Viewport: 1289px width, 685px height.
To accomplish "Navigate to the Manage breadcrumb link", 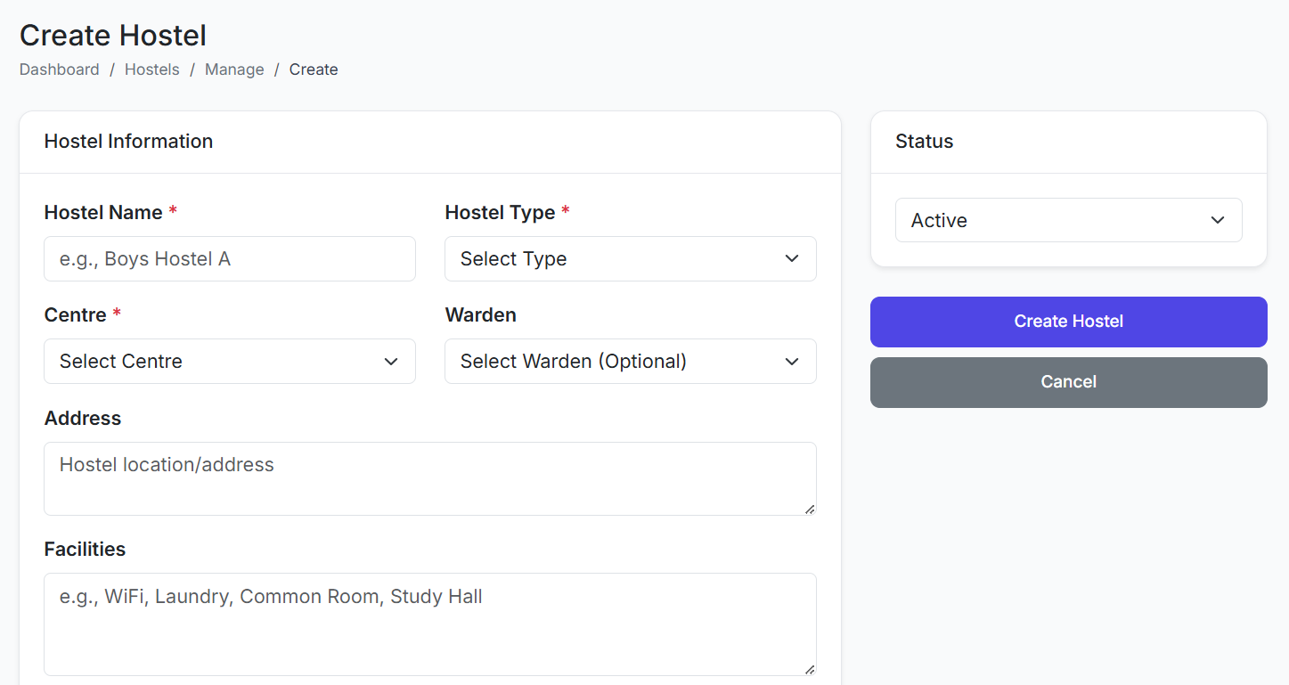I will [234, 69].
